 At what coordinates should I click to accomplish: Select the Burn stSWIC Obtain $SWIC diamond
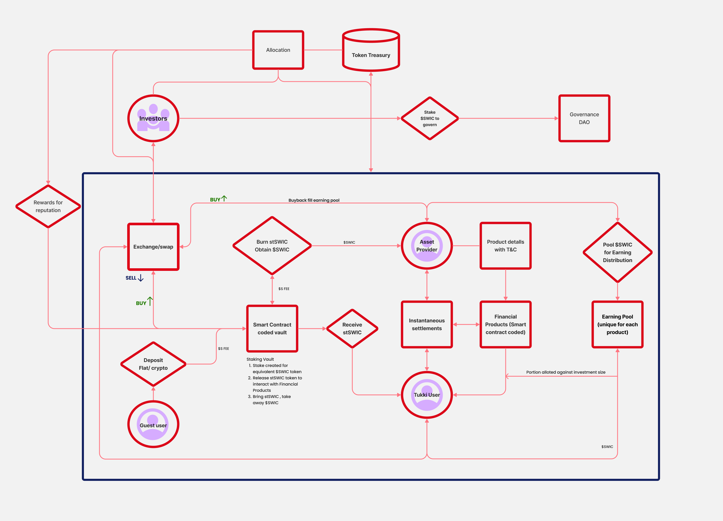(272, 246)
